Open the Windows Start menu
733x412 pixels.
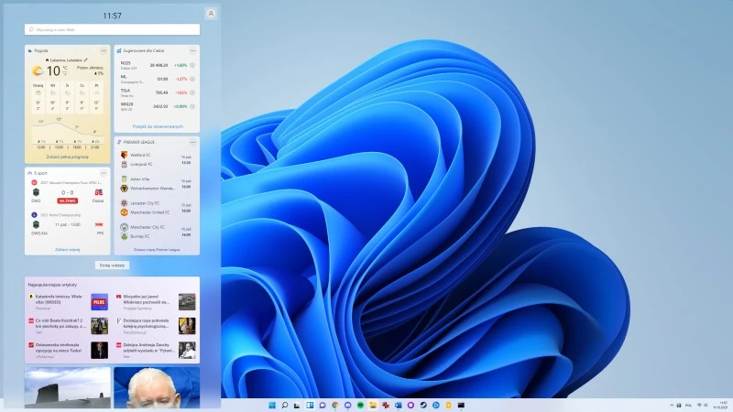(x=272, y=405)
